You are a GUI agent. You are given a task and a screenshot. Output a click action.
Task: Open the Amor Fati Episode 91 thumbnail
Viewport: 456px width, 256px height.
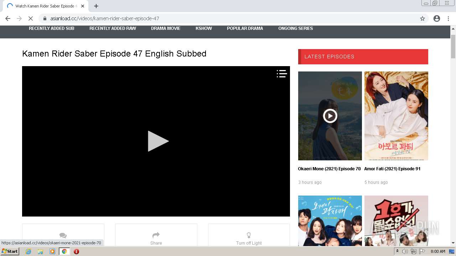(396, 116)
